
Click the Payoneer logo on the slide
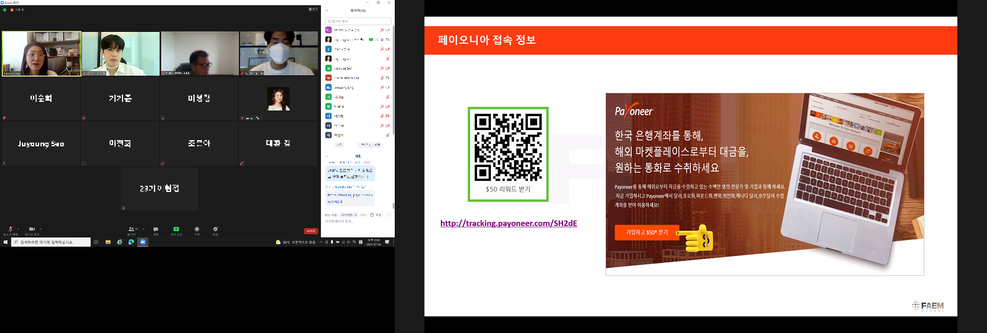634,110
